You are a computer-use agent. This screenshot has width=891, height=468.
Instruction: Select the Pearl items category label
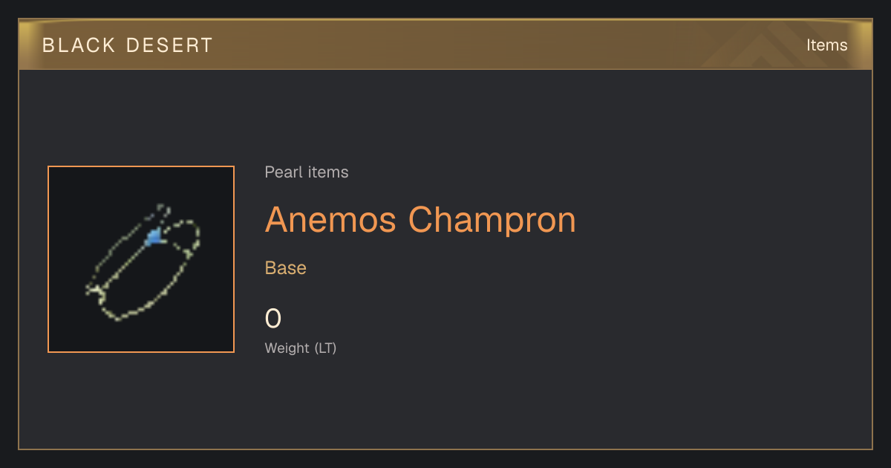coord(307,172)
